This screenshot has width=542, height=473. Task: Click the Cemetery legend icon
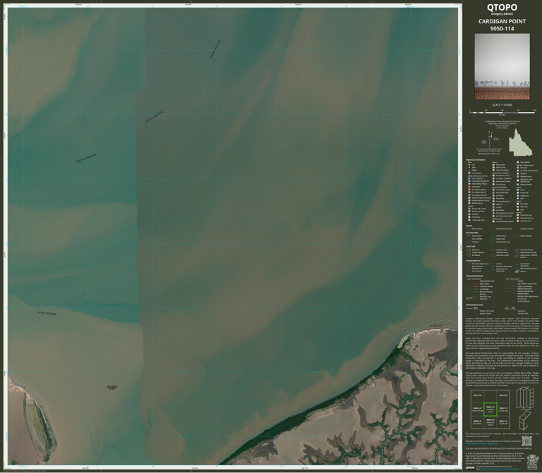493,196
